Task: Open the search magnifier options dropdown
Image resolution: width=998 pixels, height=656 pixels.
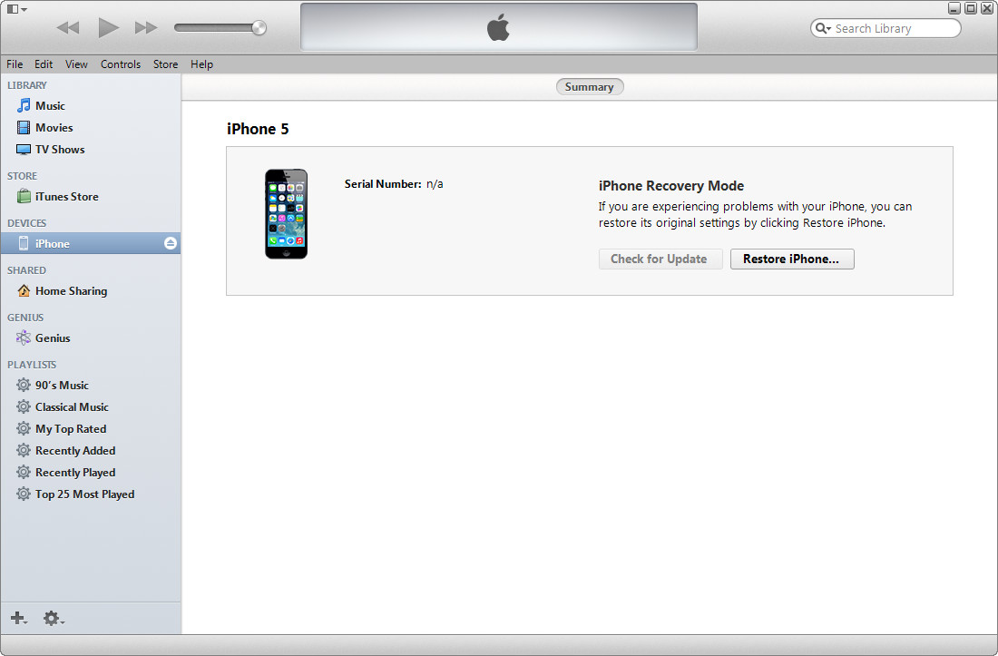Action: click(x=823, y=28)
